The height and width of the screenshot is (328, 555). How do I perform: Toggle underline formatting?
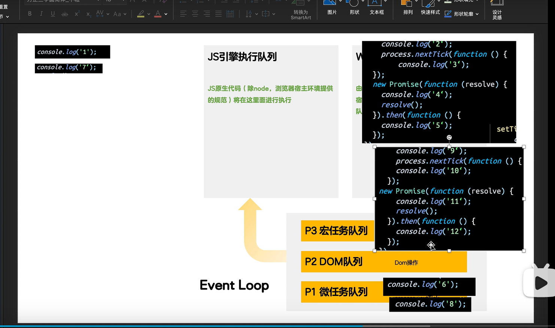coord(53,14)
